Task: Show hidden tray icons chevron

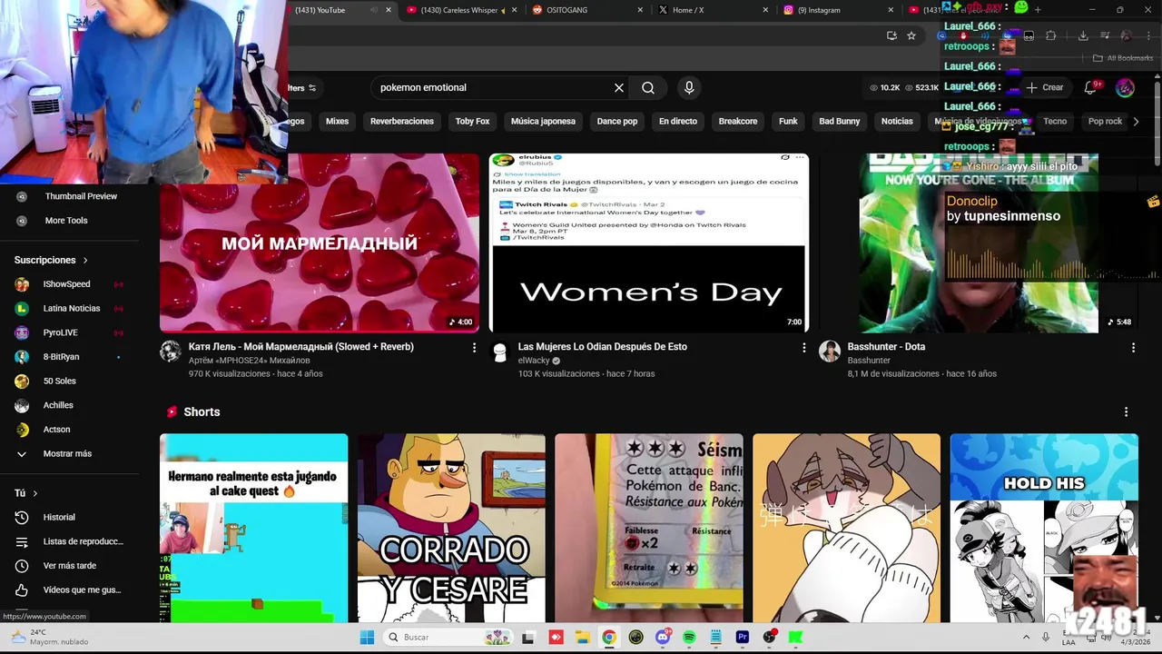Action: coord(1026,638)
